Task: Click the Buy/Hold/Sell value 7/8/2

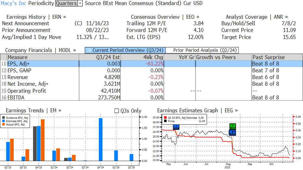Action: [289, 23]
